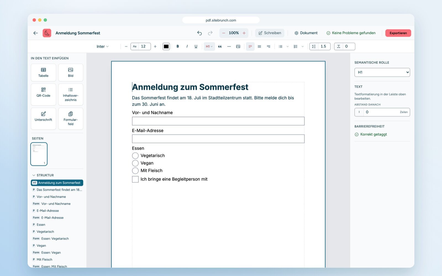Viewport: 442px width, 276px height.
Task: Align text right
Action: point(269,46)
